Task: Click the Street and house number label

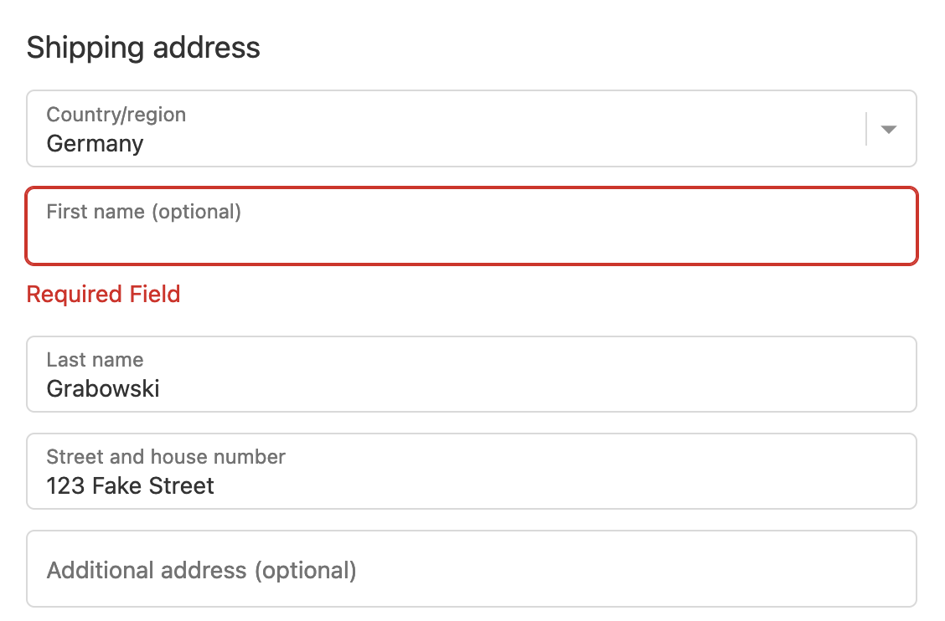Action: click(x=166, y=457)
